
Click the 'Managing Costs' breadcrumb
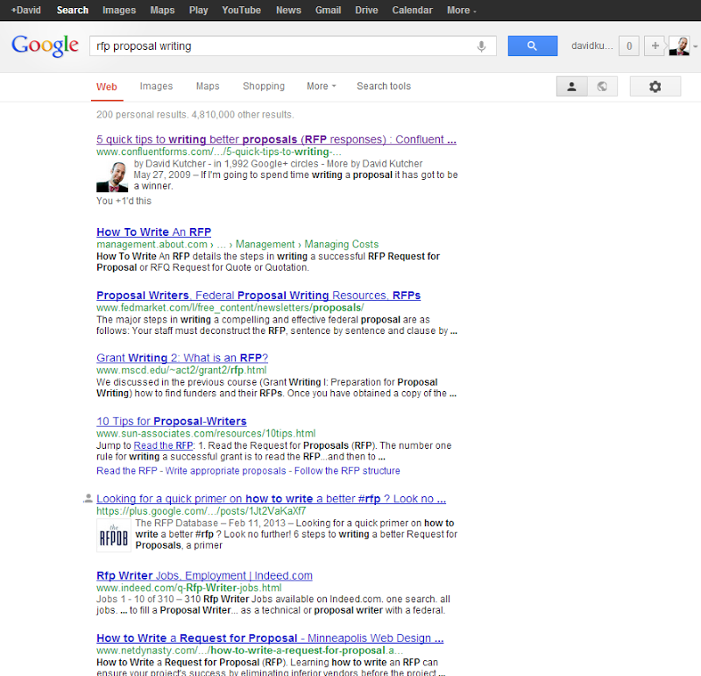coord(341,245)
